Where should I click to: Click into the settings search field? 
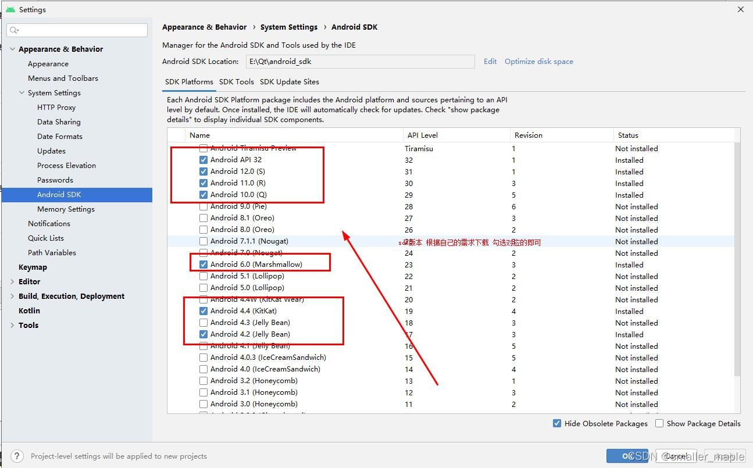pos(77,30)
